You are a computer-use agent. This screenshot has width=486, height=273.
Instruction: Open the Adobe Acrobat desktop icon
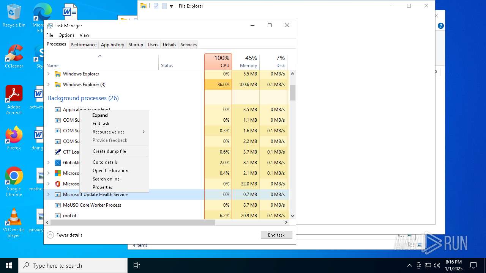click(14, 100)
